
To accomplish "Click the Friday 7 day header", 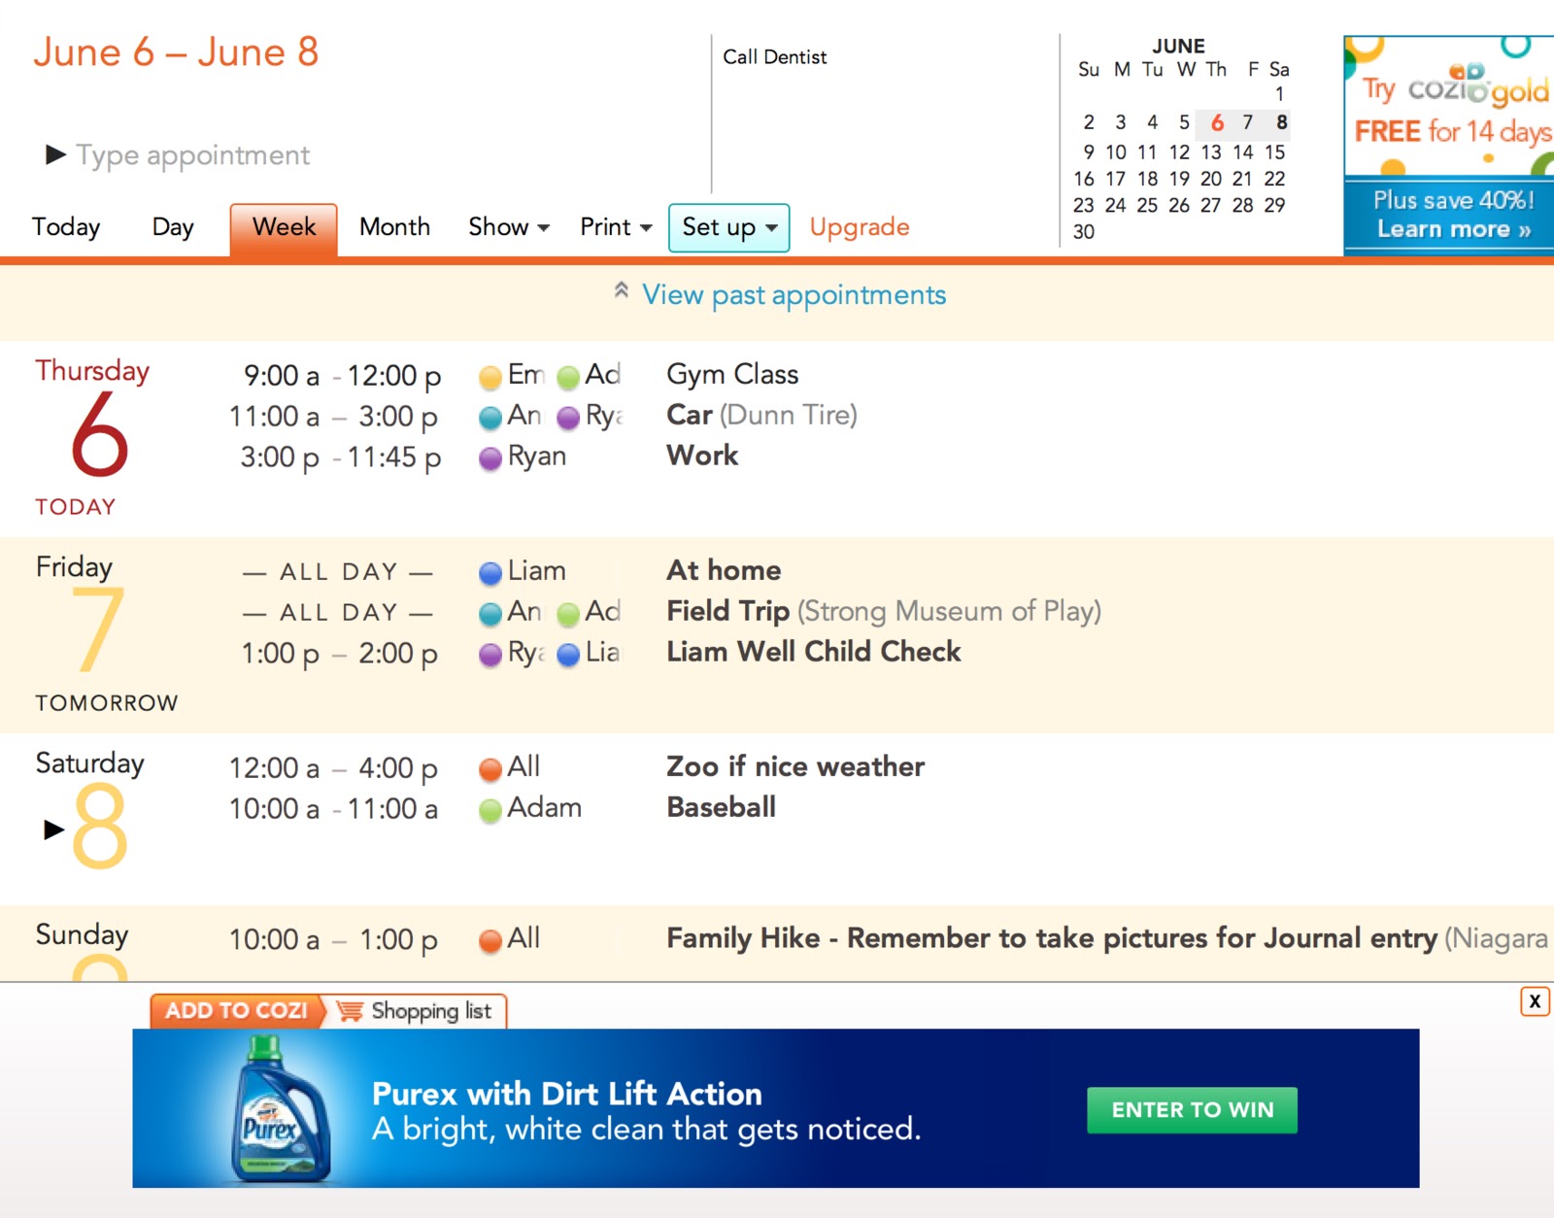I will pyautogui.click(x=107, y=633).
